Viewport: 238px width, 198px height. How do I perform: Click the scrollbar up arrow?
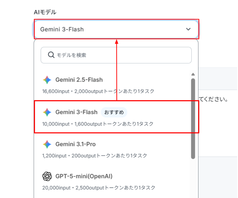193,74
